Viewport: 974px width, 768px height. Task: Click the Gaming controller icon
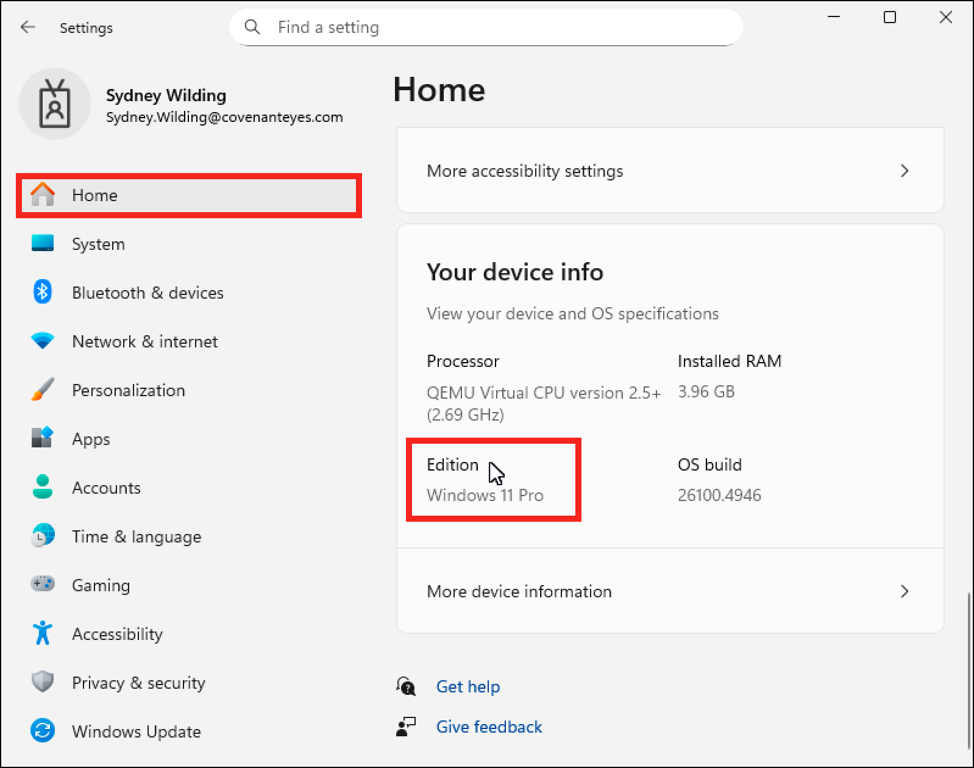42,585
